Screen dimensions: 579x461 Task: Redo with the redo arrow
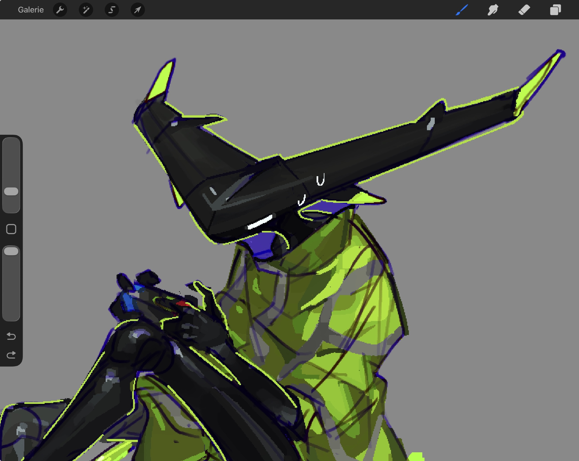pyautogui.click(x=11, y=355)
